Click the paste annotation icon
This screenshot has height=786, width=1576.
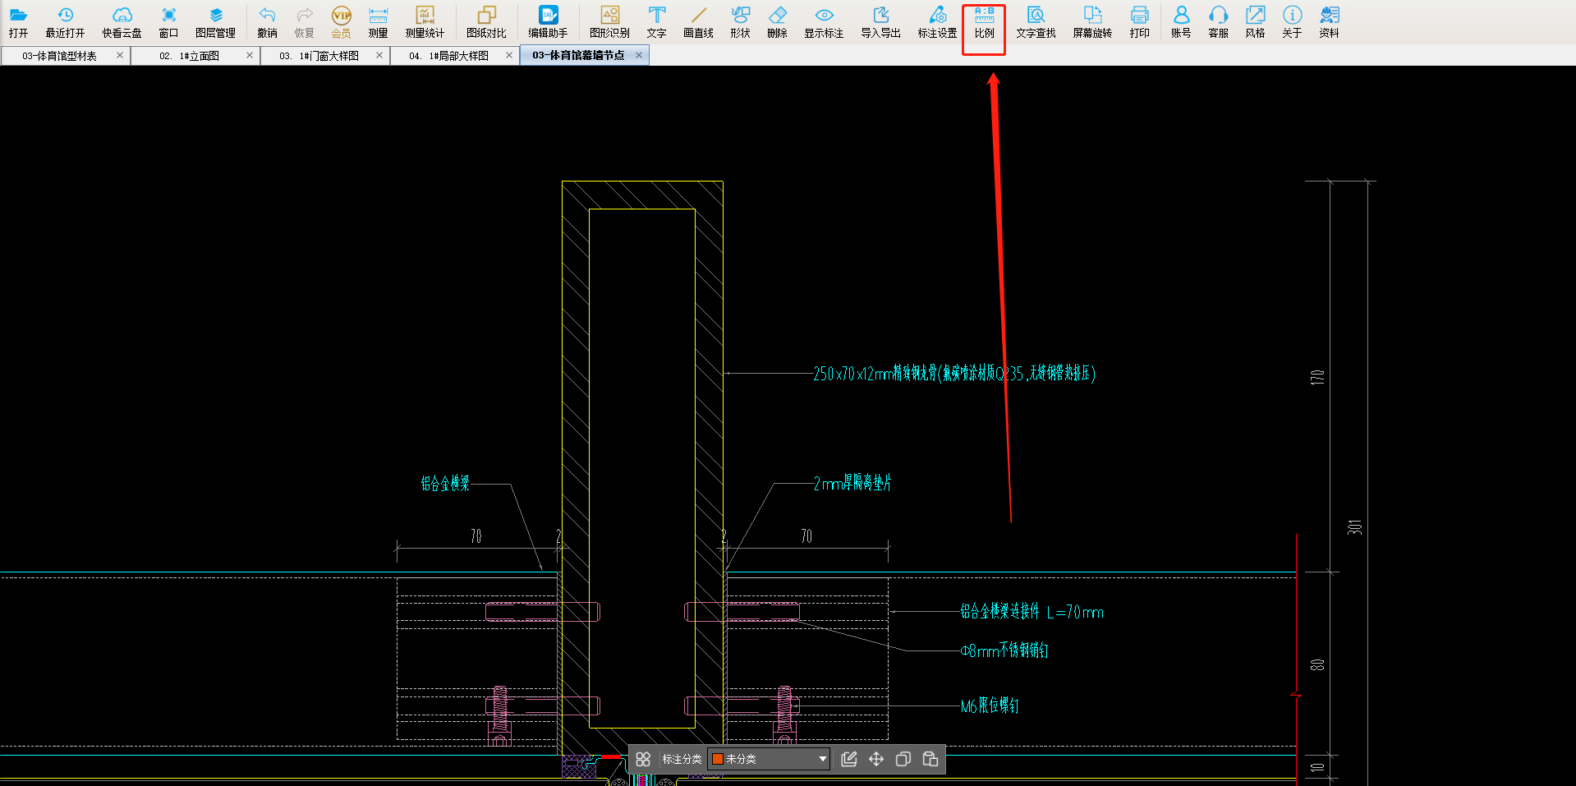pos(930,759)
